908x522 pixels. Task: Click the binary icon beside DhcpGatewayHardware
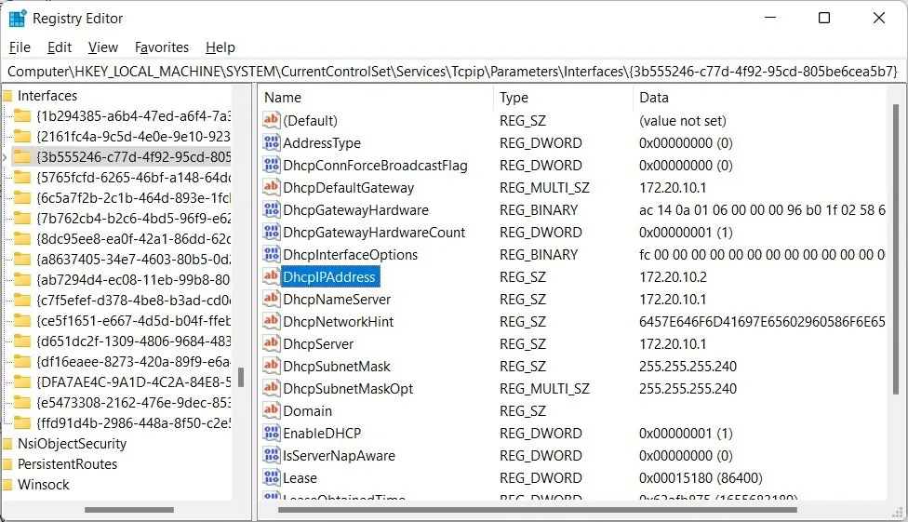click(271, 209)
